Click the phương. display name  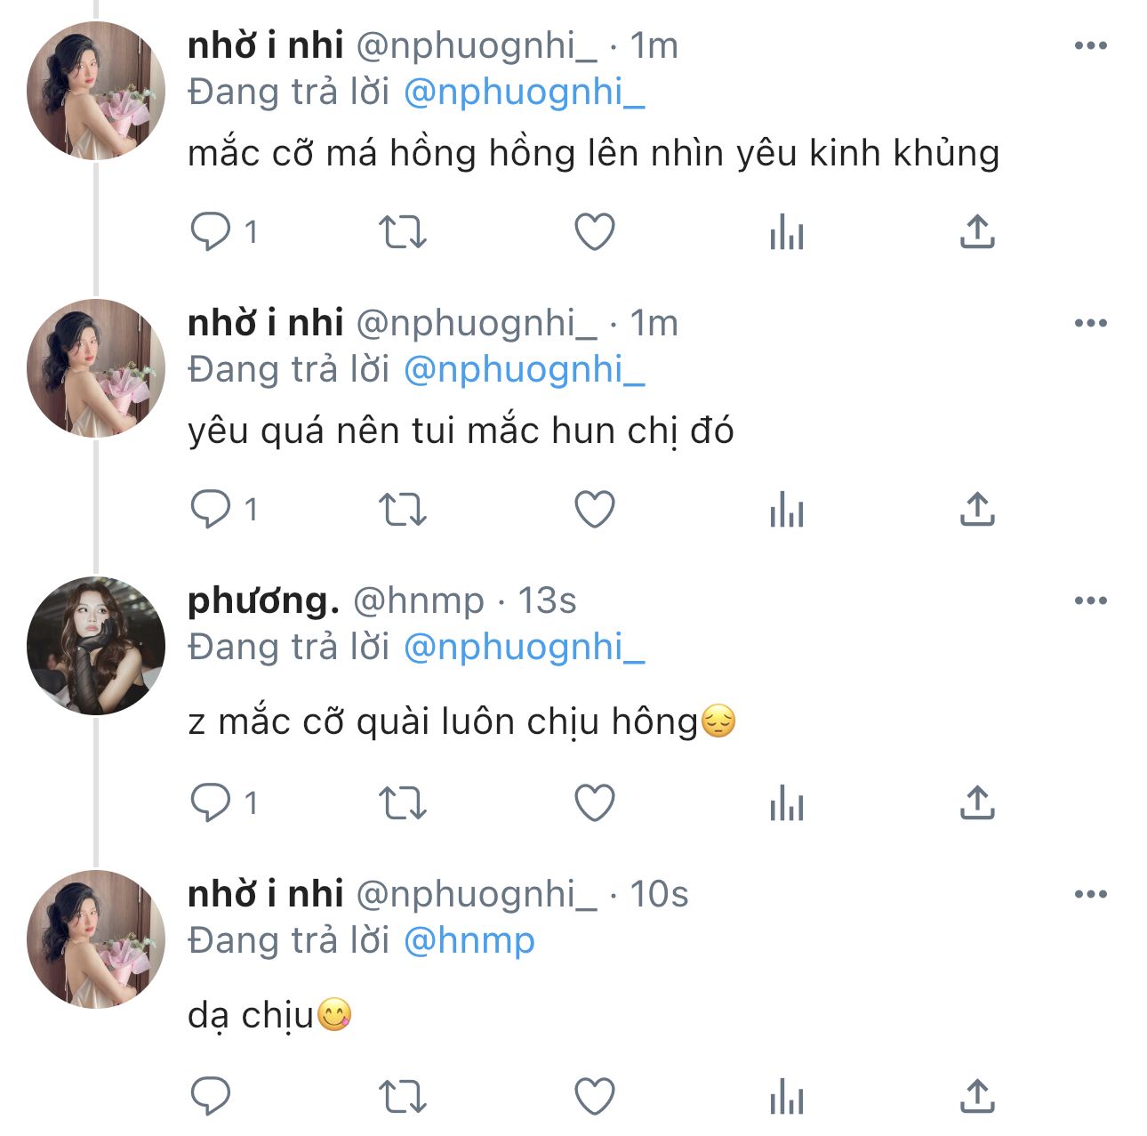pyautogui.click(x=263, y=600)
